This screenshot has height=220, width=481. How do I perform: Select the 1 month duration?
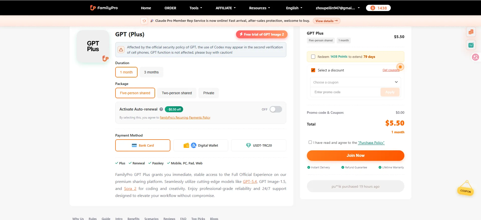pos(126,72)
